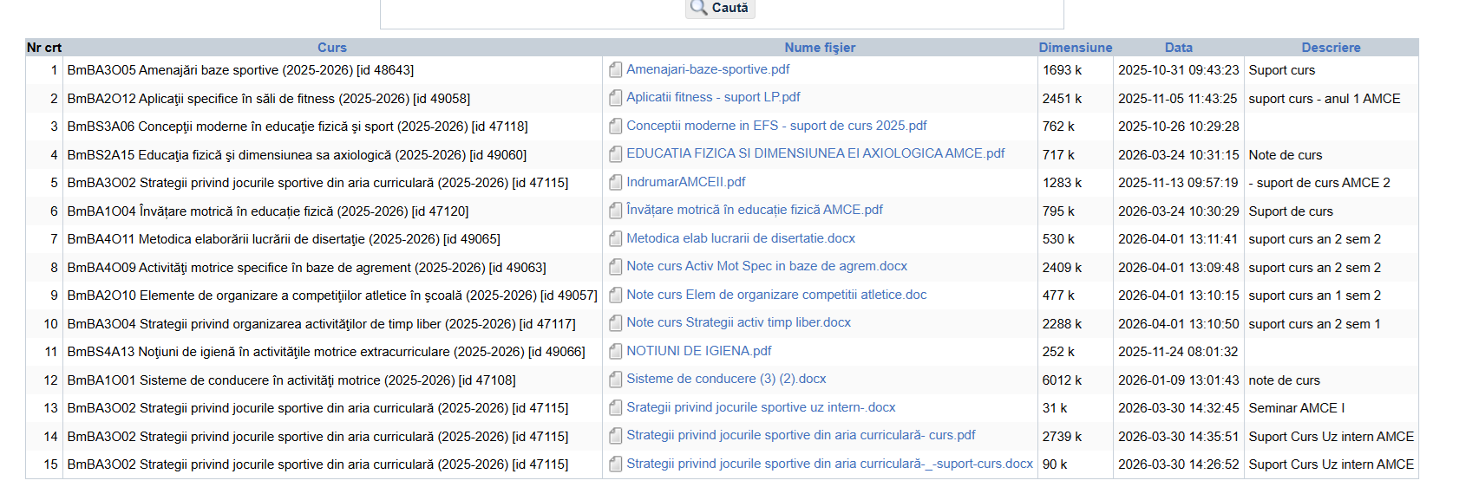Click file icon beside Amenajari-baze-sportive.pdf
The width and height of the screenshot is (1472, 500).
click(615, 70)
